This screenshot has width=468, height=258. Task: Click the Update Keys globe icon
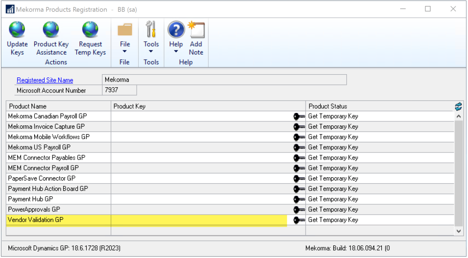[17, 30]
